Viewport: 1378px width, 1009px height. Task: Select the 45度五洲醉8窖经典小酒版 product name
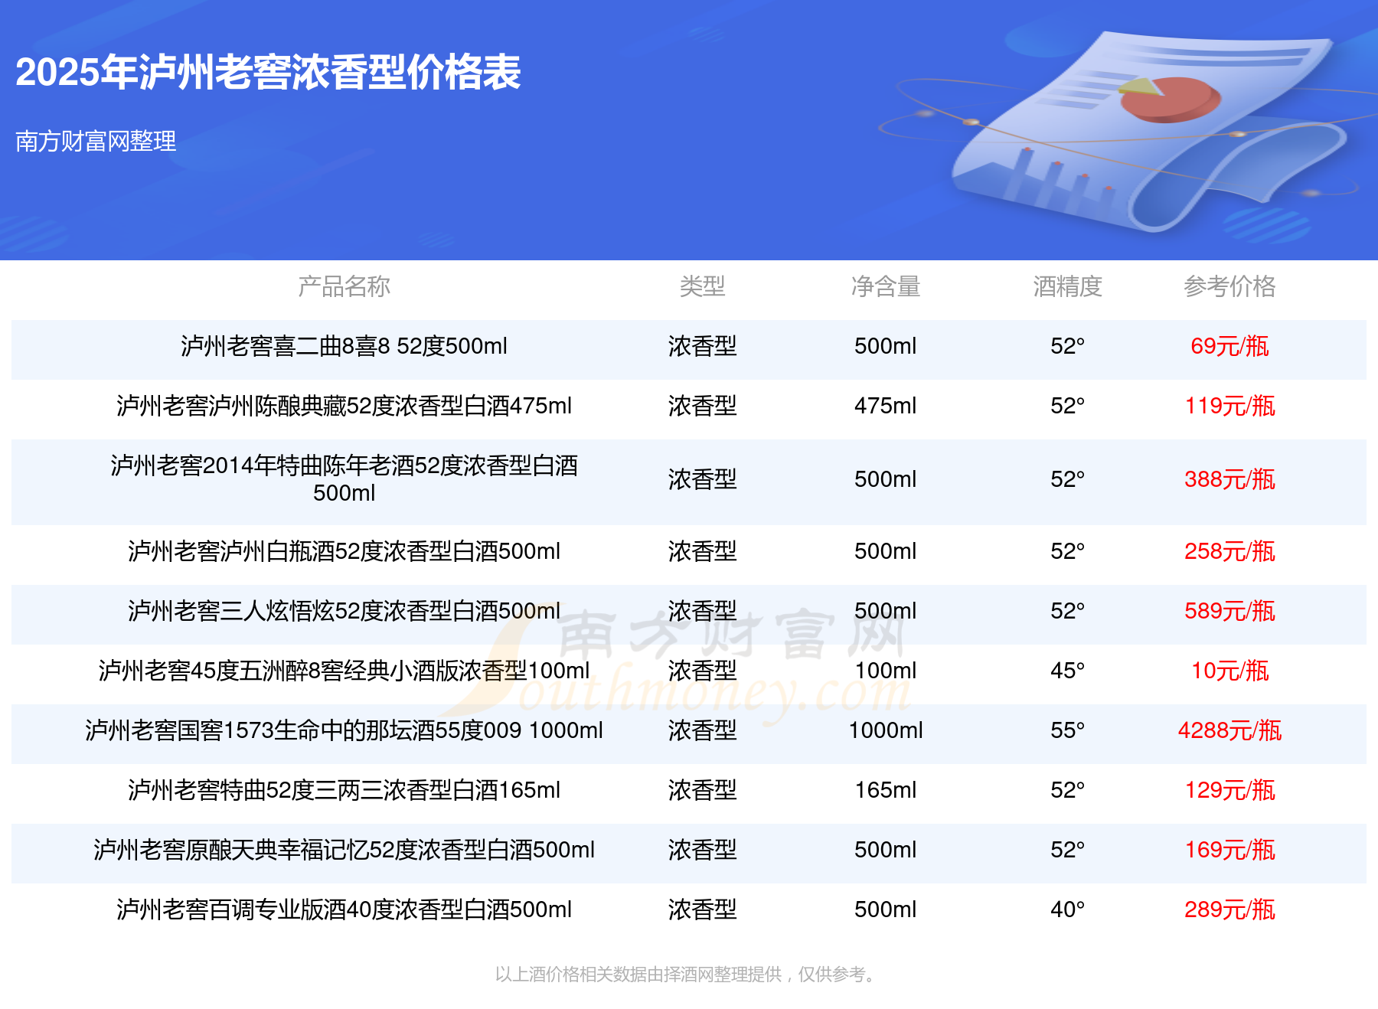coord(344,671)
